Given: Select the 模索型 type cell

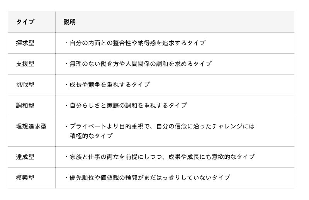Looking at the screenshot, I should (x=25, y=178).
